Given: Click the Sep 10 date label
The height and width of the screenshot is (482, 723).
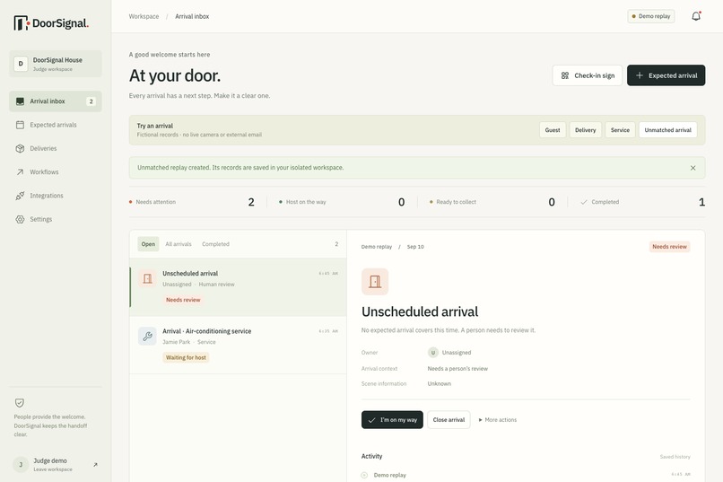Looking at the screenshot, I should point(415,247).
